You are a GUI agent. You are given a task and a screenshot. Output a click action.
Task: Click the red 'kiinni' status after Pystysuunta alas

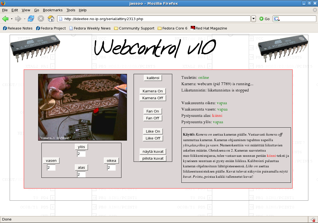(x=217, y=116)
